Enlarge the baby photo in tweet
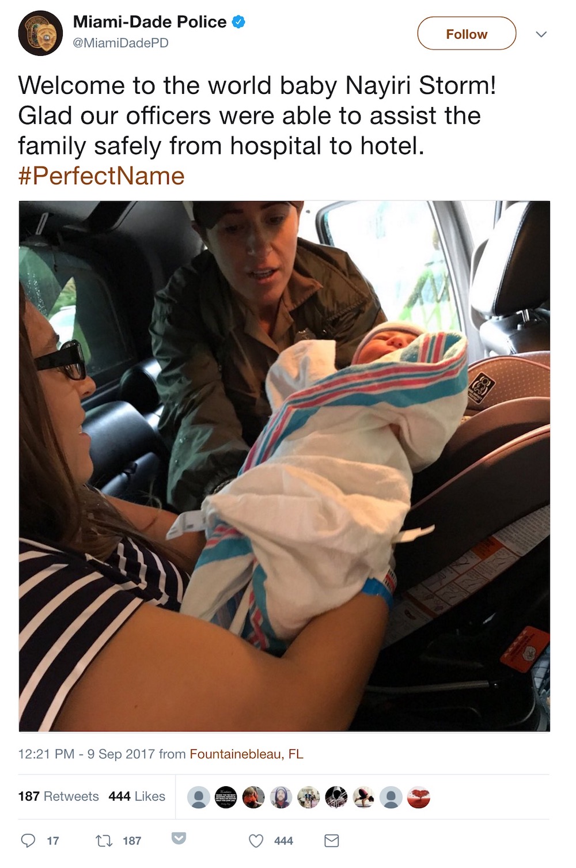Viewport: 576px width, 868px height. click(285, 466)
